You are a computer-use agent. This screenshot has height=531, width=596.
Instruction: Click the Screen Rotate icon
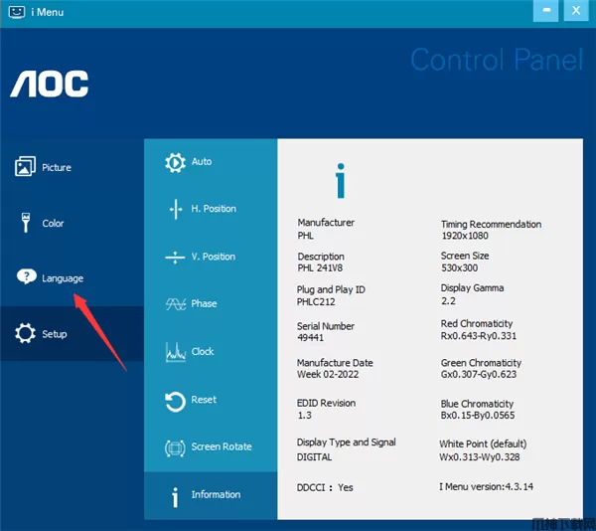[175, 447]
